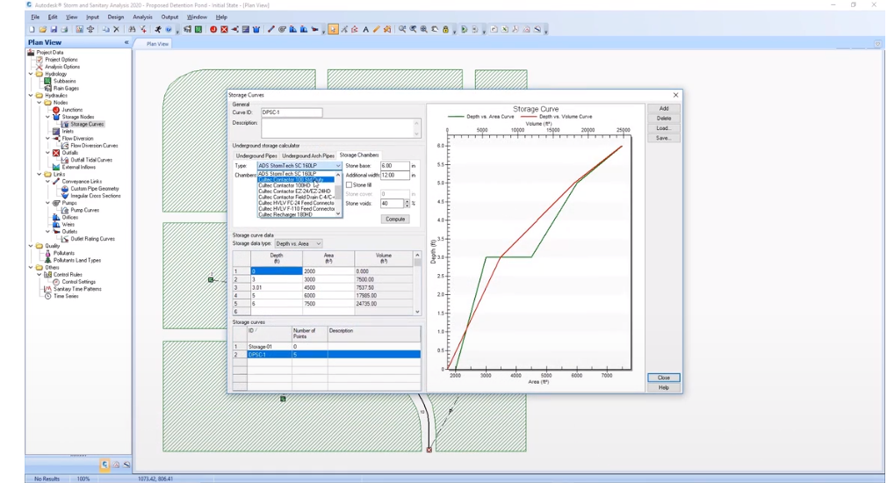Viewport: 887px width, 483px height.
Task: Click the Delete button in Storage Curves
Action: point(664,119)
